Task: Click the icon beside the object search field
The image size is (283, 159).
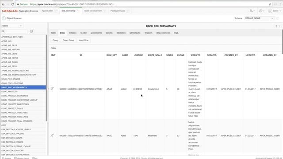Action: (31, 31)
